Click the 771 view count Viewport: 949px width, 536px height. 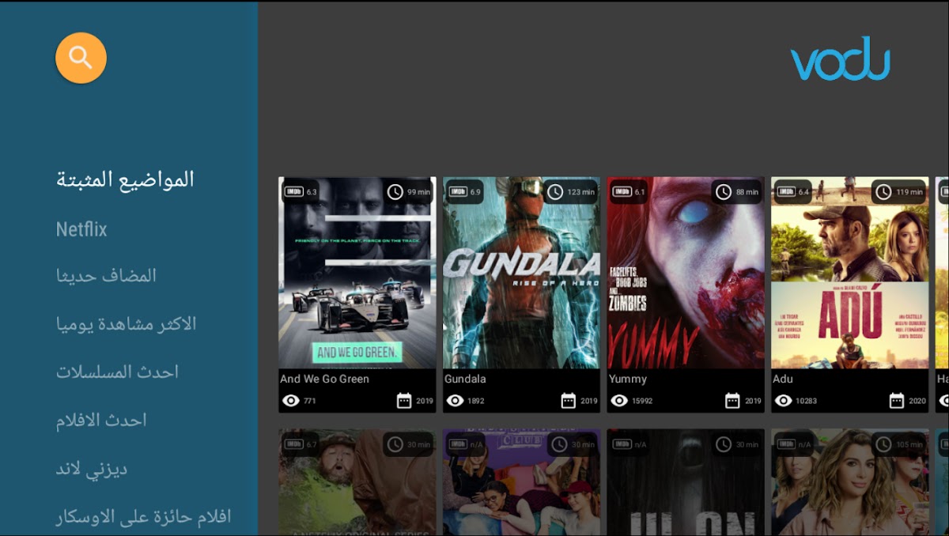(x=310, y=402)
